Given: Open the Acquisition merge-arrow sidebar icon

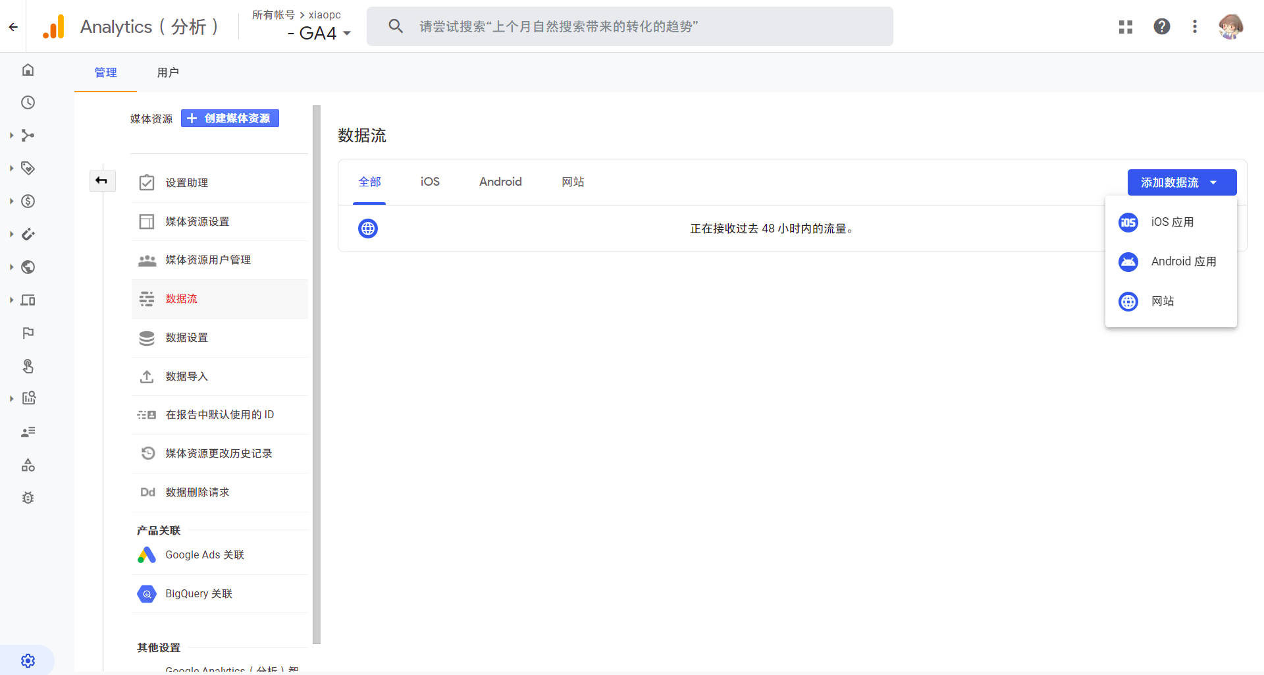Looking at the screenshot, I should click(x=28, y=136).
